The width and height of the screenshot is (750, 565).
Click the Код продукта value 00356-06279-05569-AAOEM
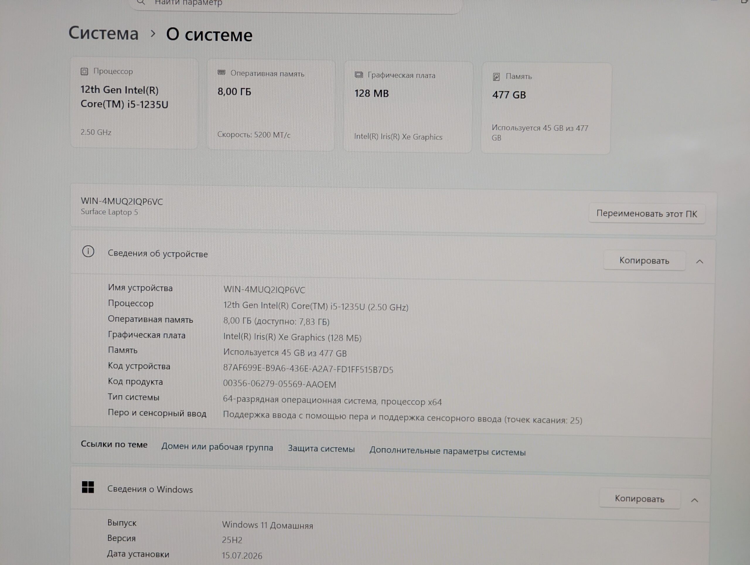279,384
